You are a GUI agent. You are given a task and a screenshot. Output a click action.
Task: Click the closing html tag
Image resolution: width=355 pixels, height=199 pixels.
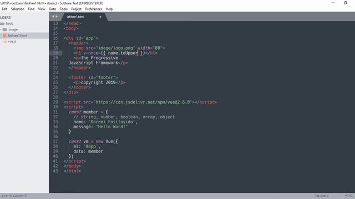[72, 171]
